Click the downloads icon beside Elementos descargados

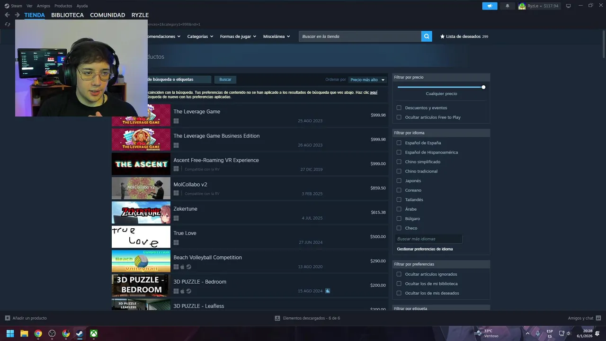(x=277, y=318)
